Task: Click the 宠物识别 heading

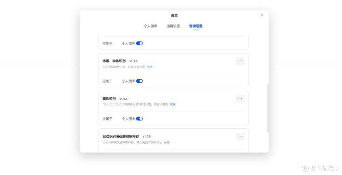Action: pyautogui.click(x=109, y=99)
